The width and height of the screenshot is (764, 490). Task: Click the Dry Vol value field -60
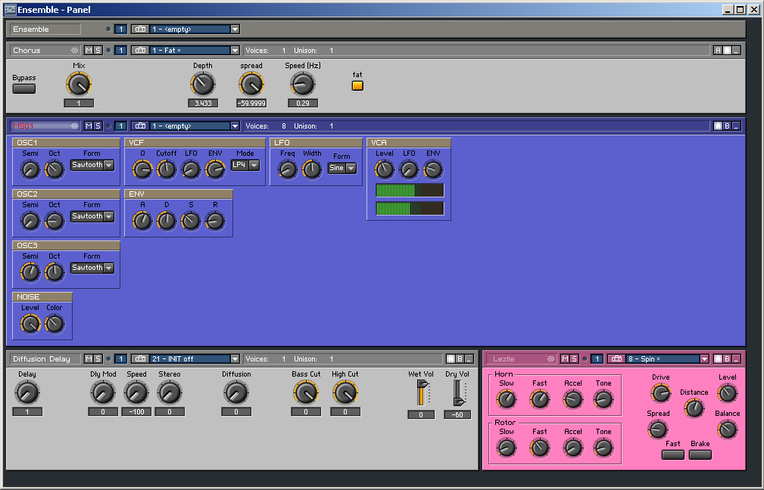tap(457, 414)
